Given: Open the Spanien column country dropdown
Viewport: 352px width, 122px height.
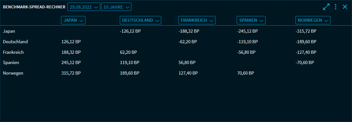Looking at the screenshot, I should point(251,20).
